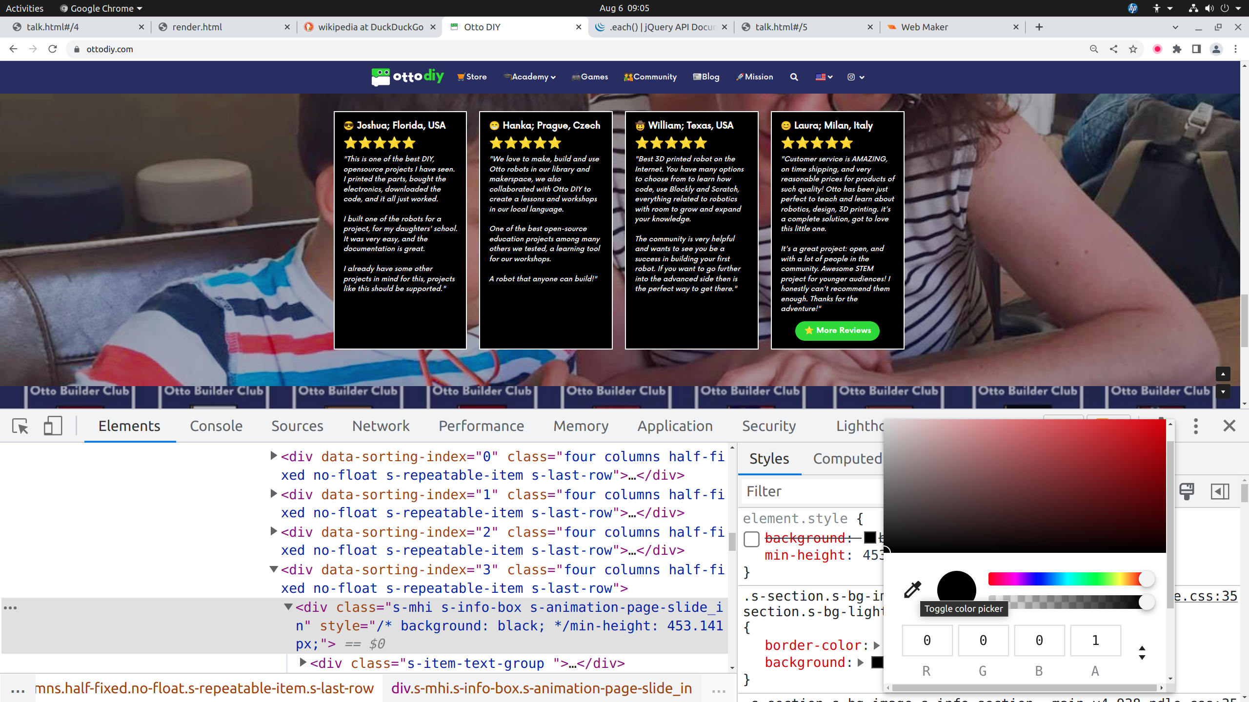Click the website search magnifier icon

[x=794, y=77]
